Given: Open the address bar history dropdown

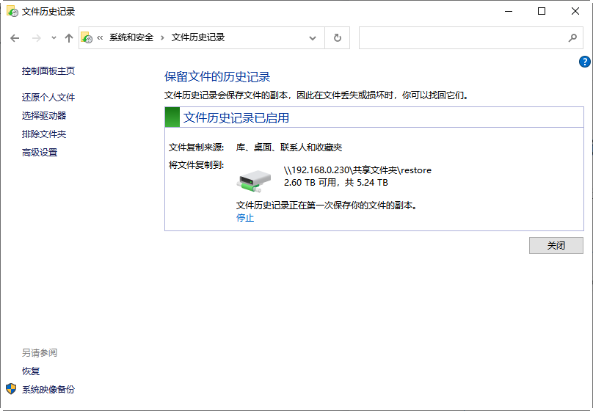Looking at the screenshot, I should [x=313, y=38].
